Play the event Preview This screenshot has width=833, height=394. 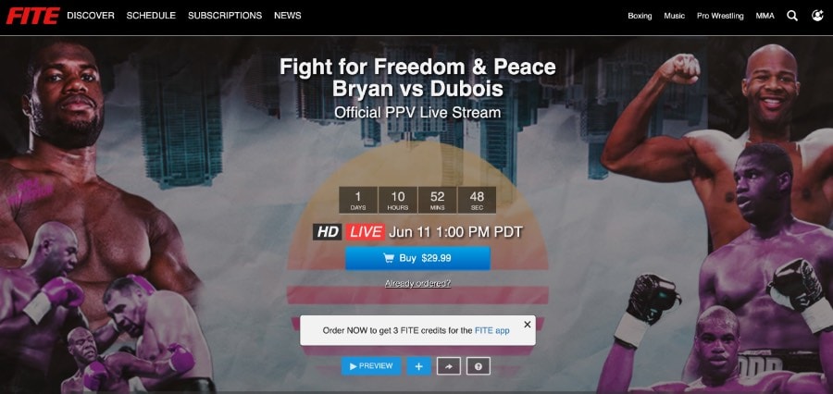click(371, 366)
